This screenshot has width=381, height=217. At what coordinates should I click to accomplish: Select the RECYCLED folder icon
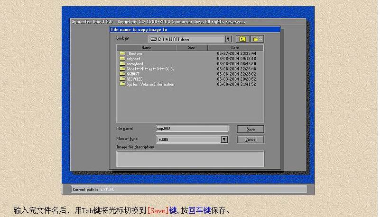(x=122, y=79)
